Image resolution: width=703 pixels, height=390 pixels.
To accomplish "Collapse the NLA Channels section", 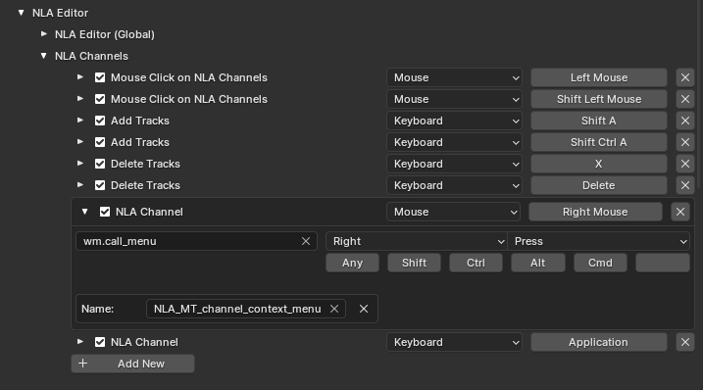I will (44, 56).
